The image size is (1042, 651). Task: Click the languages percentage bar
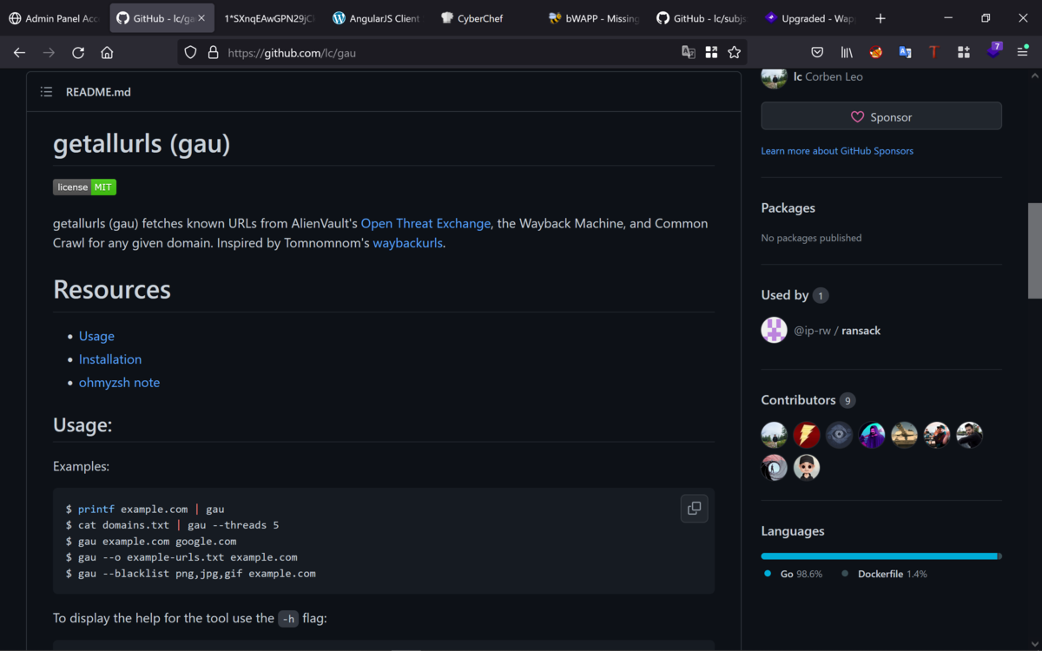tap(881, 556)
